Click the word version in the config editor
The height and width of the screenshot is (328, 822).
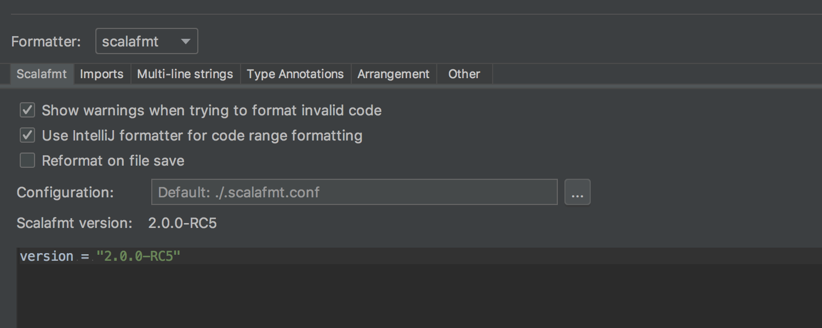pyautogui.click(x=47, y=256)
